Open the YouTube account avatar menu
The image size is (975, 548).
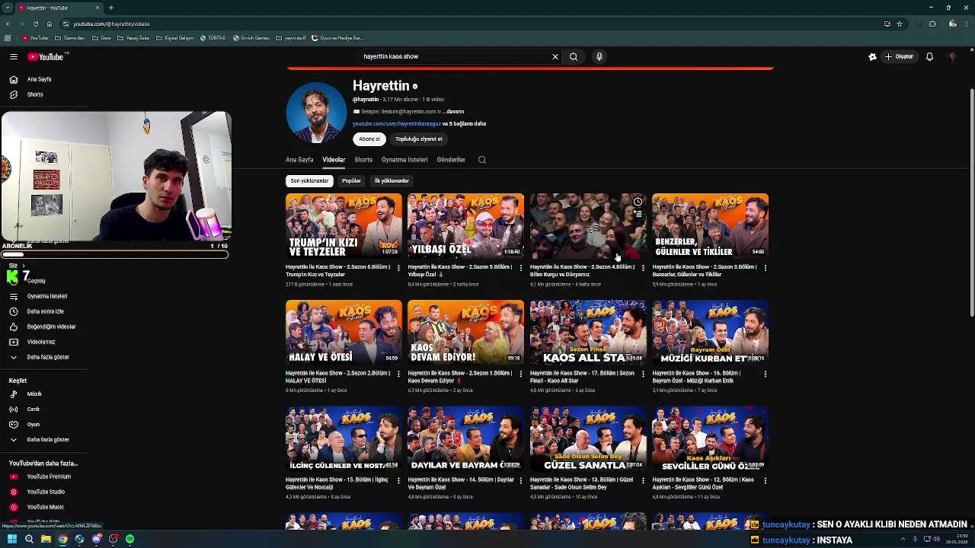tap(952, 56)
